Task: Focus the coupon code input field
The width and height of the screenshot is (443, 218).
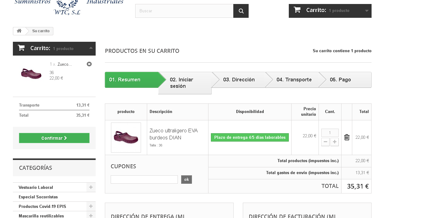Action: 144,180
